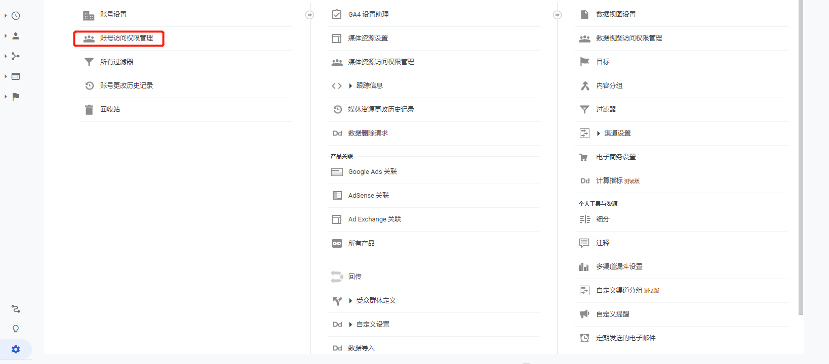The height and width of the screenshot is (364, 829).
Task: Click the funnel icon beside 过滤器 in view column
Action: click(x=584, y=109)
